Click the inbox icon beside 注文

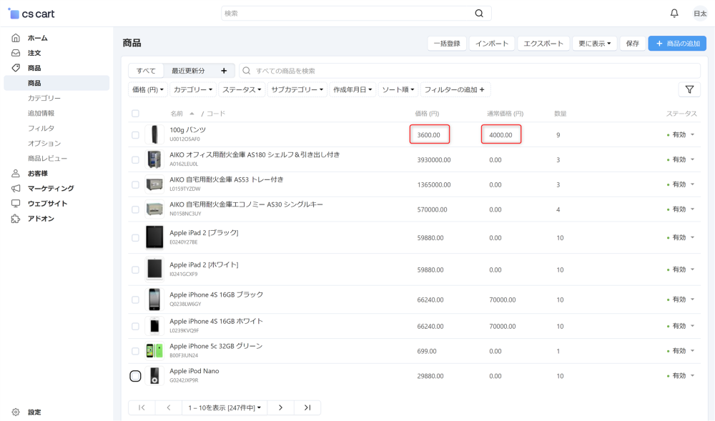coord(16,53)
